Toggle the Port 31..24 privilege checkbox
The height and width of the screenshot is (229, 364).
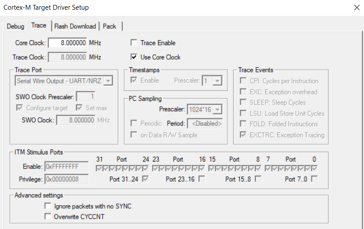coord(145,179)
